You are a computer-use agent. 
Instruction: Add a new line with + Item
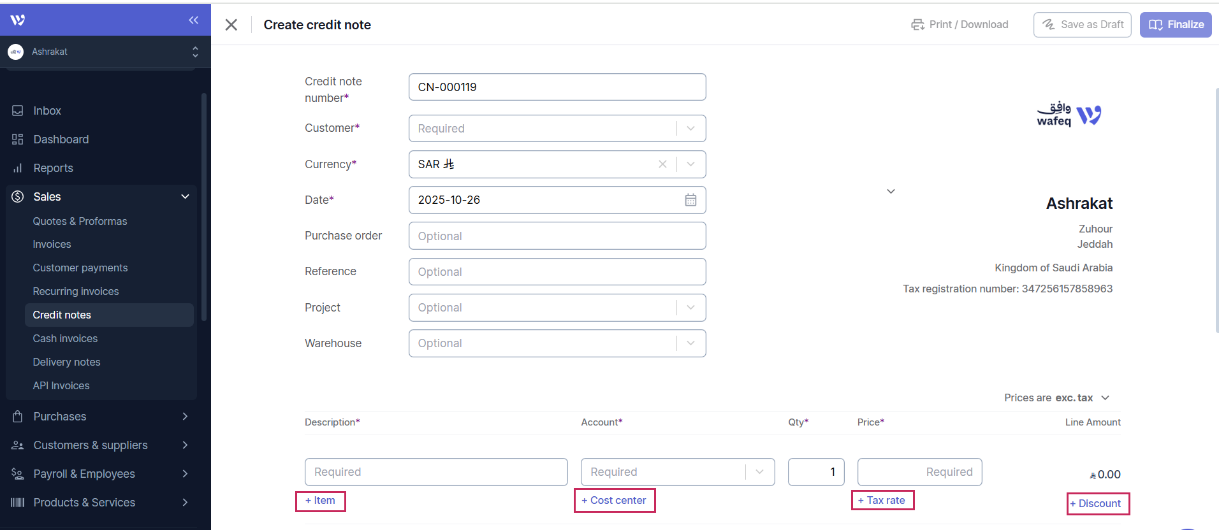[x=320, y=501]
